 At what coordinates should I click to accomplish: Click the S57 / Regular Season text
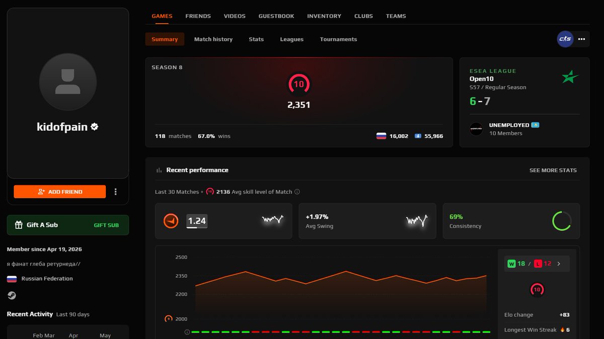point(498,88)
